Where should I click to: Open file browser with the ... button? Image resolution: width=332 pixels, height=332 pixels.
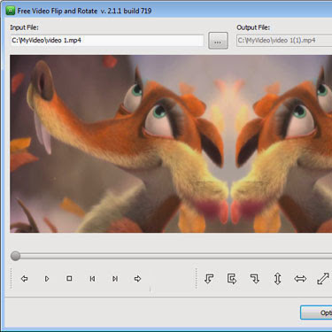218,41
